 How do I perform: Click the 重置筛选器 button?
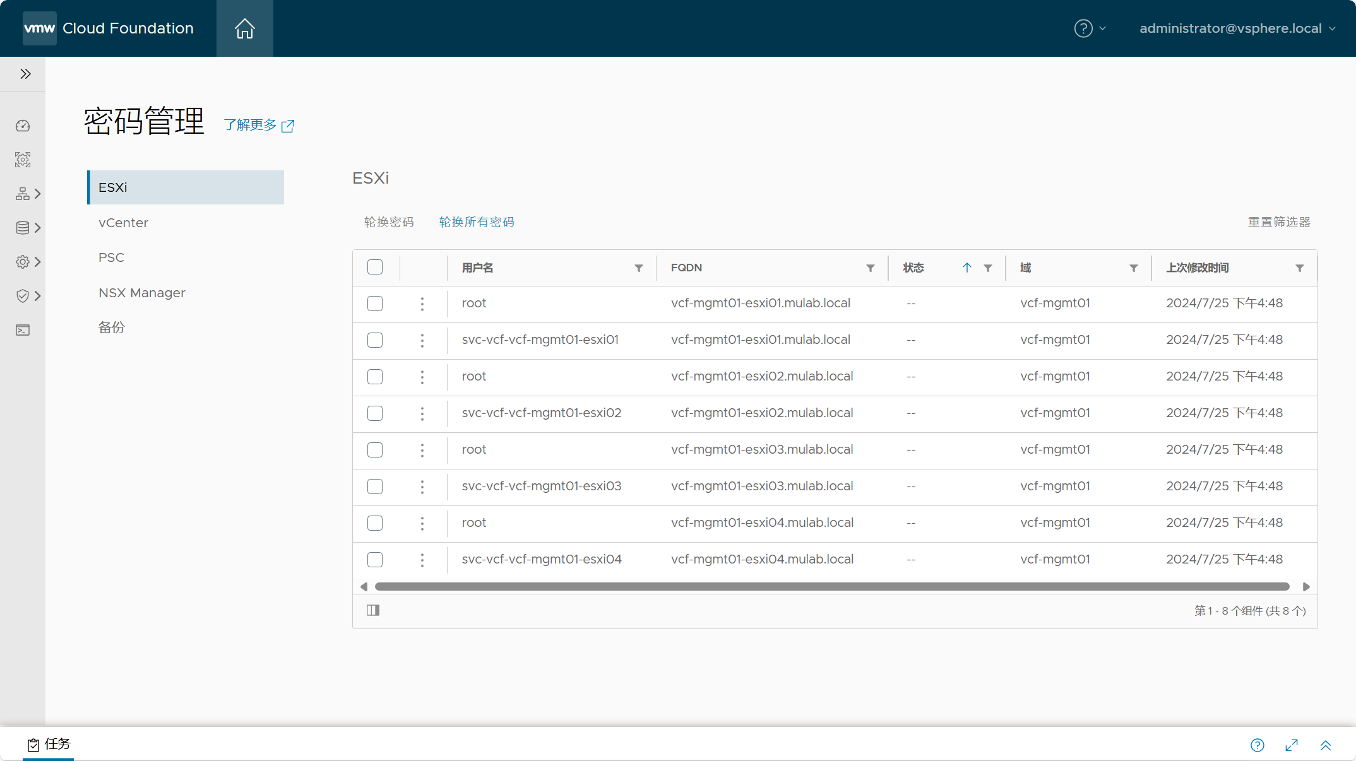pos(1279,222)
